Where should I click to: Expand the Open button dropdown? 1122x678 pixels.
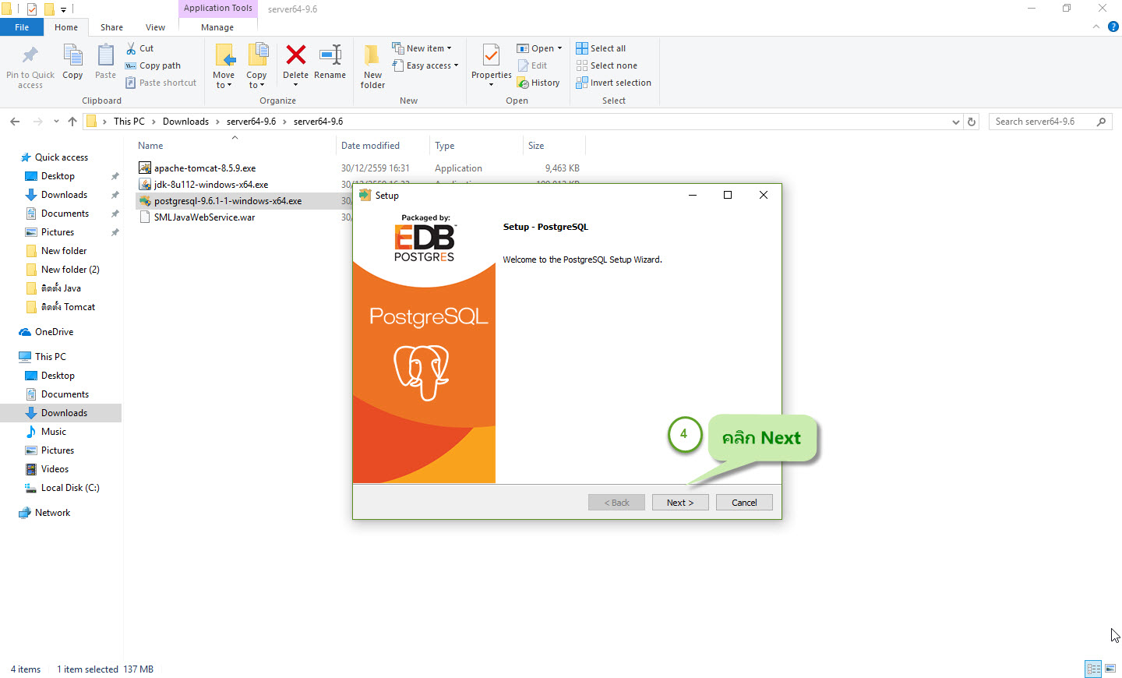pos(559,48)
